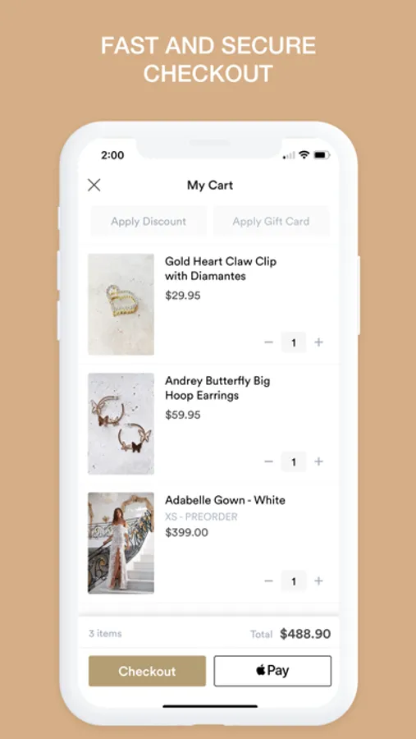
Task: Open the Gold Heart Claw Clip thumbnail
Action: 121,304
